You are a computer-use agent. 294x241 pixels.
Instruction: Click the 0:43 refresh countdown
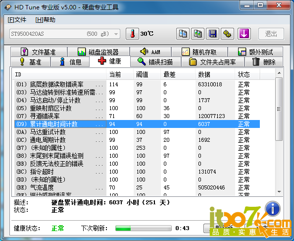182,228
